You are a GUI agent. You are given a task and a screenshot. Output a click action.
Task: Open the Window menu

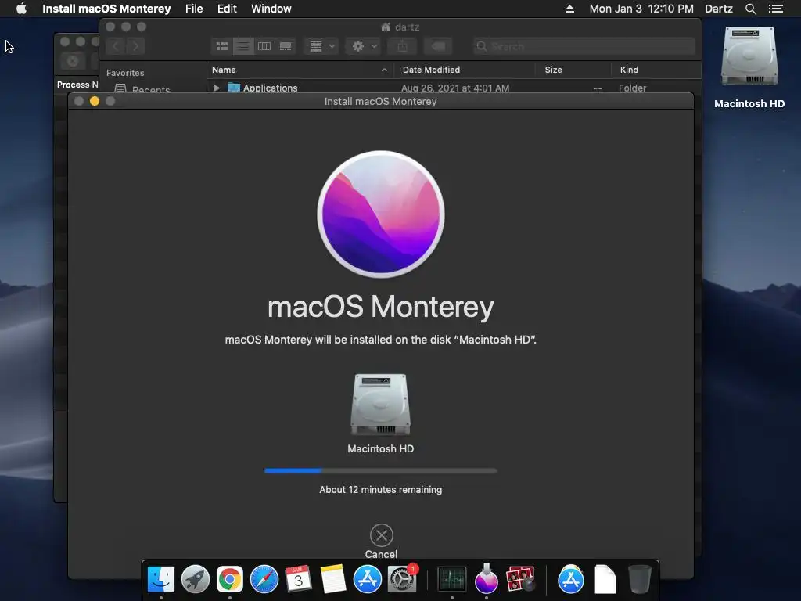271,9
